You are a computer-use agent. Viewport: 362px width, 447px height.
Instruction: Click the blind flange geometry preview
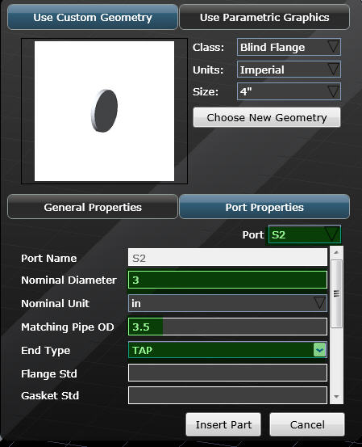104,111
